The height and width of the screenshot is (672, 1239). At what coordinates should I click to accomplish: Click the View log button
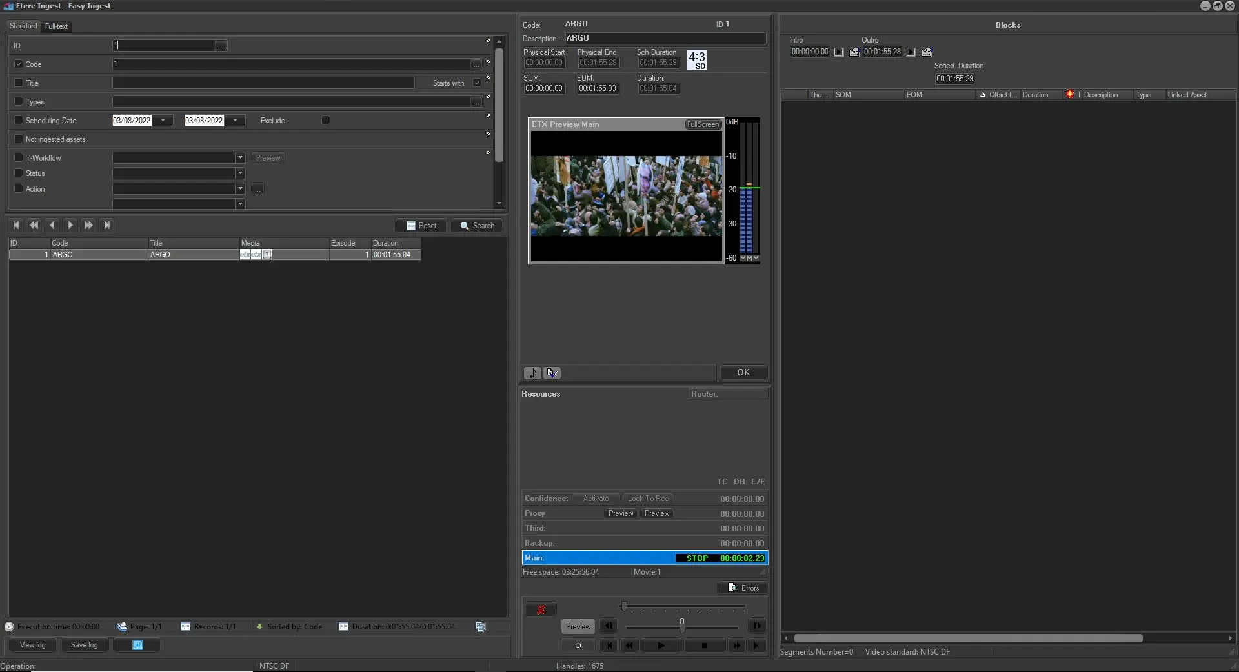coord(33,645)
